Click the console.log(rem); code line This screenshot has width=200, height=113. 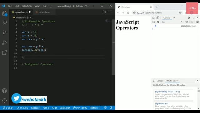coord(34,50)
